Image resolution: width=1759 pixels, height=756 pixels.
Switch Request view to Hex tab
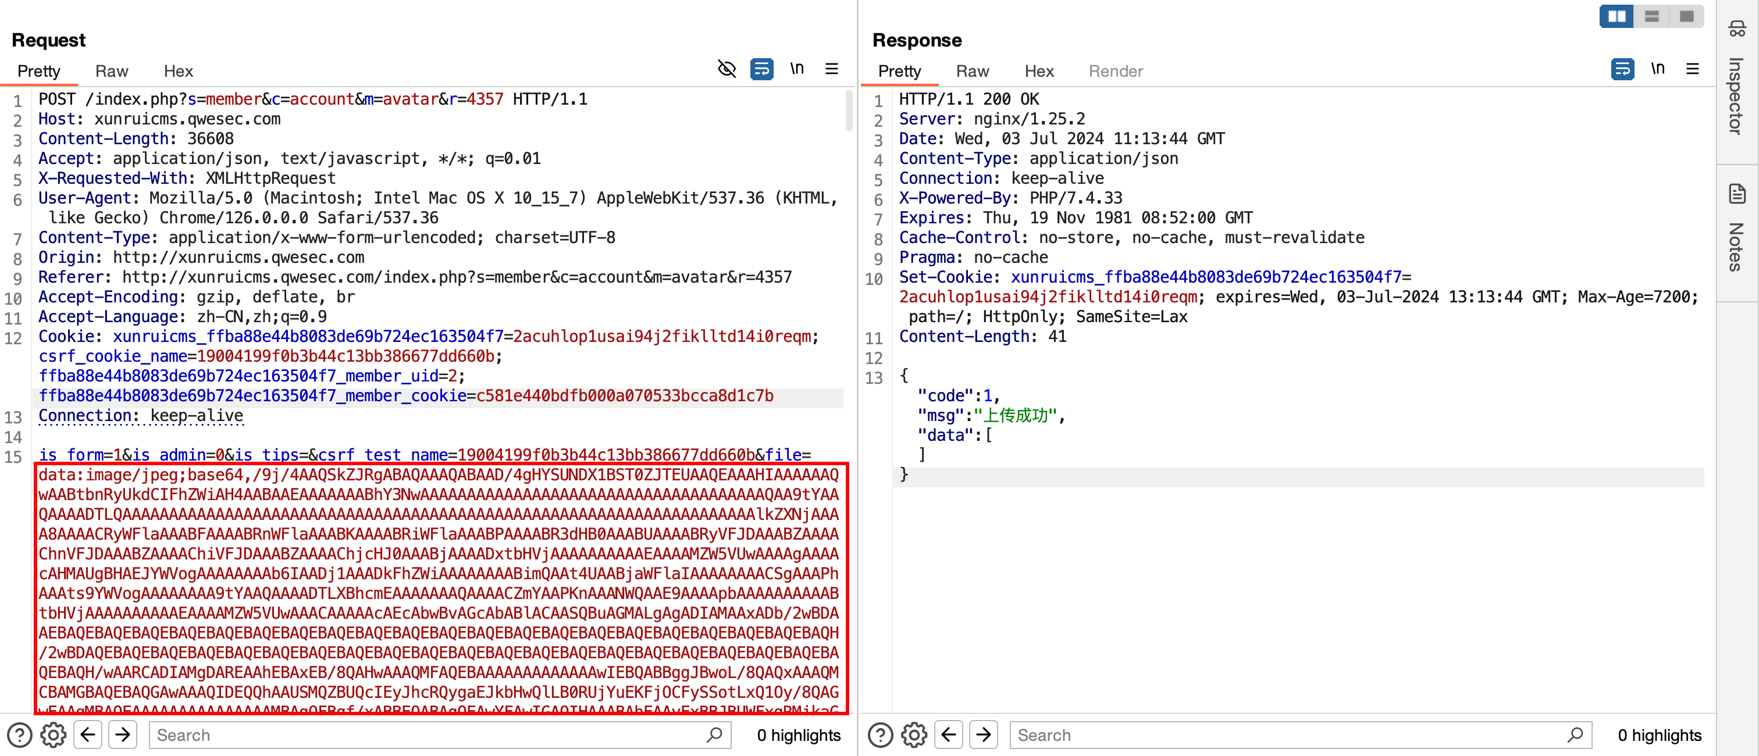pos(178,71)
